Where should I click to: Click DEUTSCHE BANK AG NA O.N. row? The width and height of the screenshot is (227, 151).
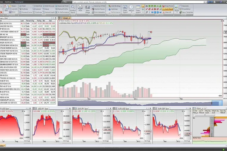pos(28,45)
